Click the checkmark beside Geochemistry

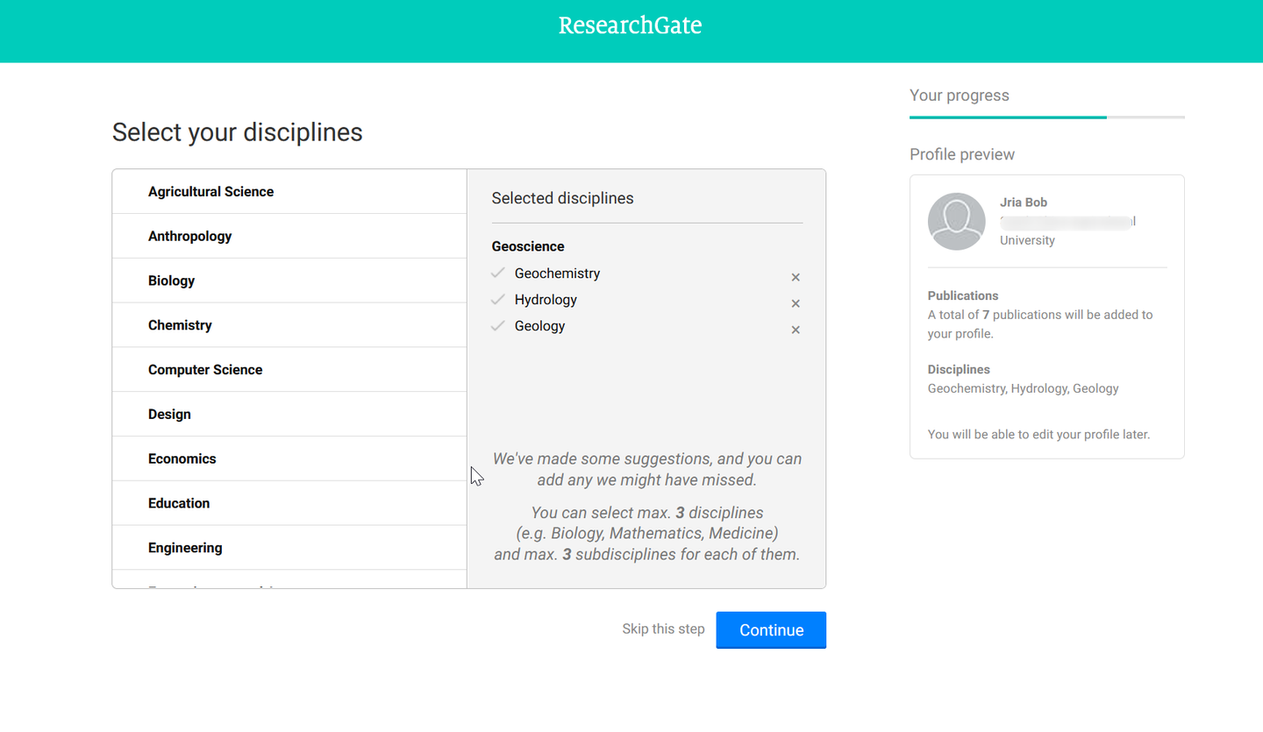(x=497, y=273)
